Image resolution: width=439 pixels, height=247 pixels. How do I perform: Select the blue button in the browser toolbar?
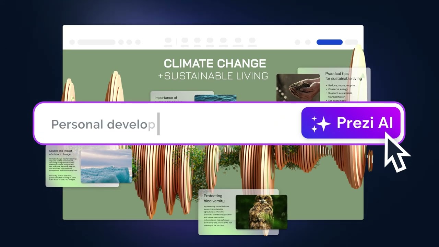click(329, 42)
